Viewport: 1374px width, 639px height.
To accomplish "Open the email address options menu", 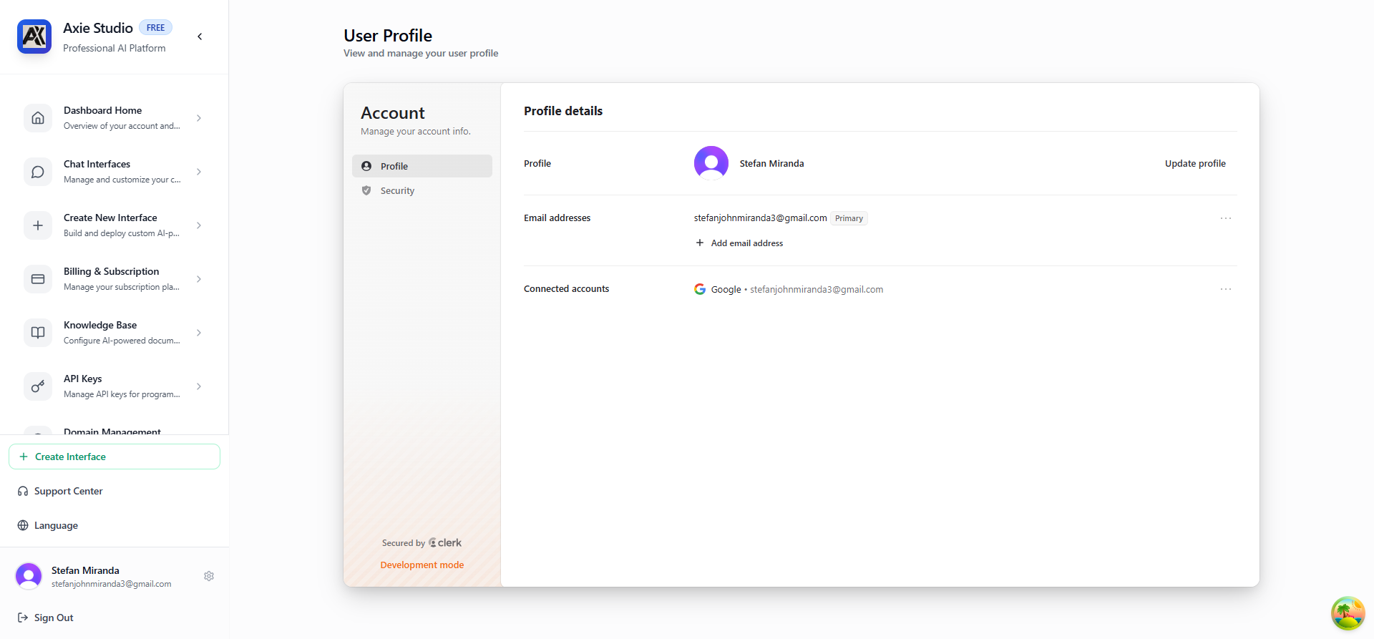I will (1226, 218).
